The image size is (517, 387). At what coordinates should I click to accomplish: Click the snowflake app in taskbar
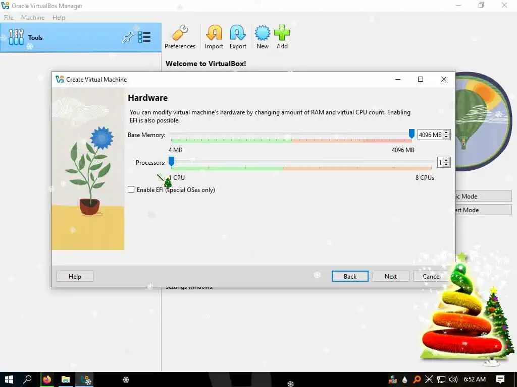point(126,379)
